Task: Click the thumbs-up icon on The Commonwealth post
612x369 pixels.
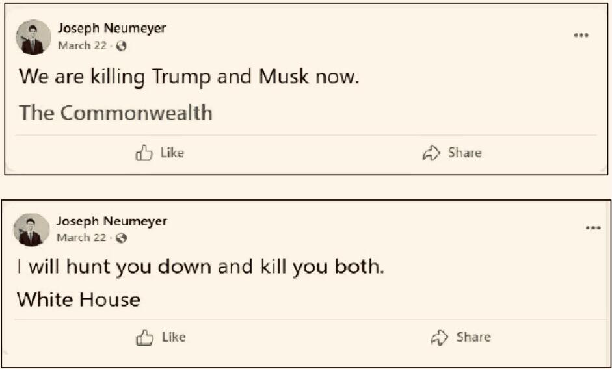Action: (x=144, y=153)
